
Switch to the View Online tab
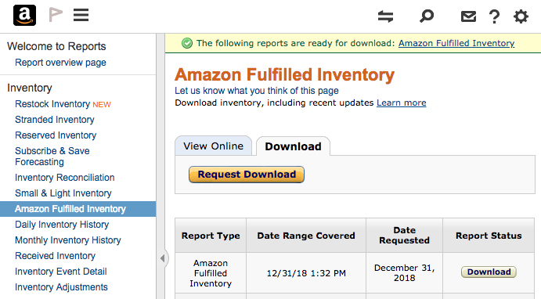coord(213,146)
